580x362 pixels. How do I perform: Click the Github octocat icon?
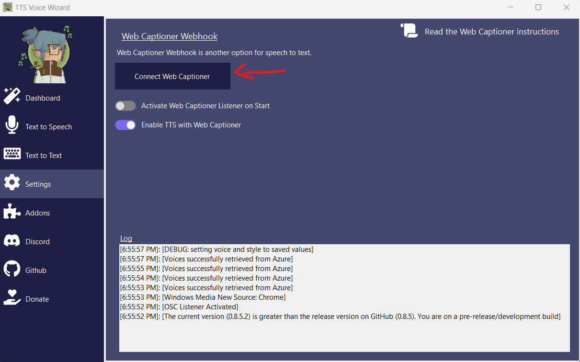[x=11, y=269]
